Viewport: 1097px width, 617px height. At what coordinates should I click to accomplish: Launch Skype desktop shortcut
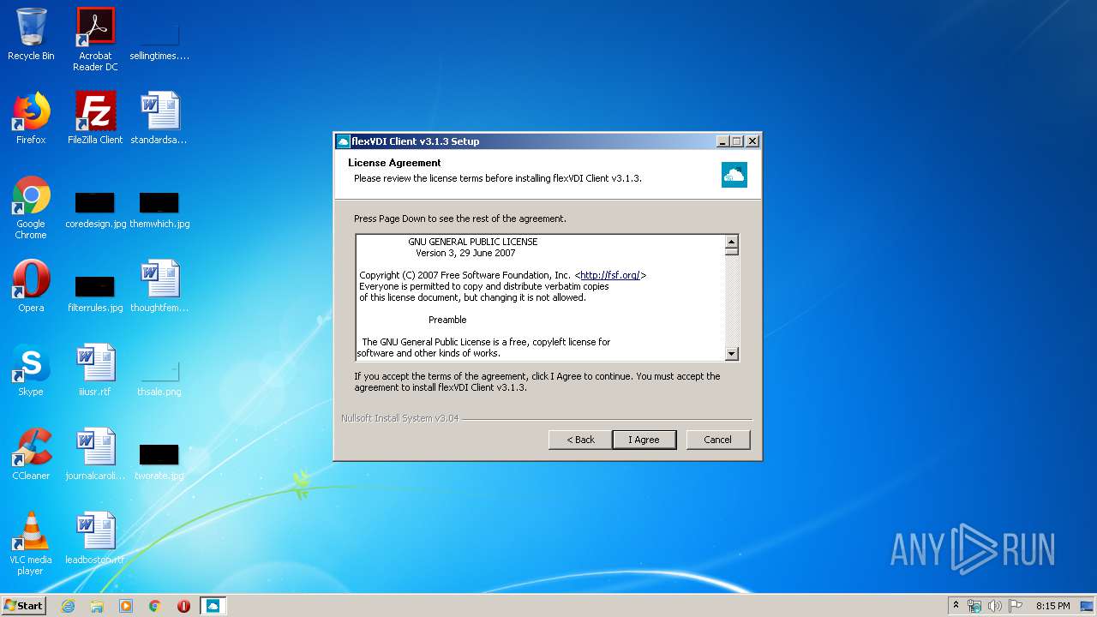31,370
